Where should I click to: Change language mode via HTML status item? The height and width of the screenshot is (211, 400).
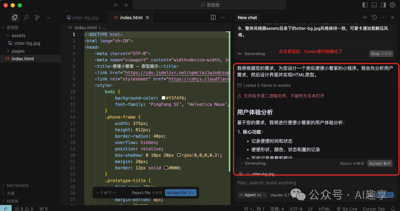point(324,209)
